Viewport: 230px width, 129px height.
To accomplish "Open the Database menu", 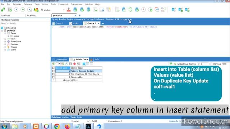I will pos(28,4).
